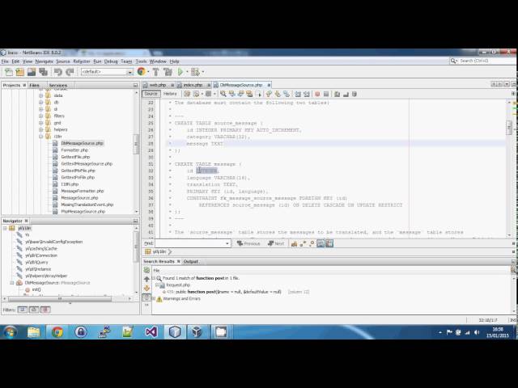The image size is (518, 388).
Task: Expand the db folder node
Action: point(41,103)
